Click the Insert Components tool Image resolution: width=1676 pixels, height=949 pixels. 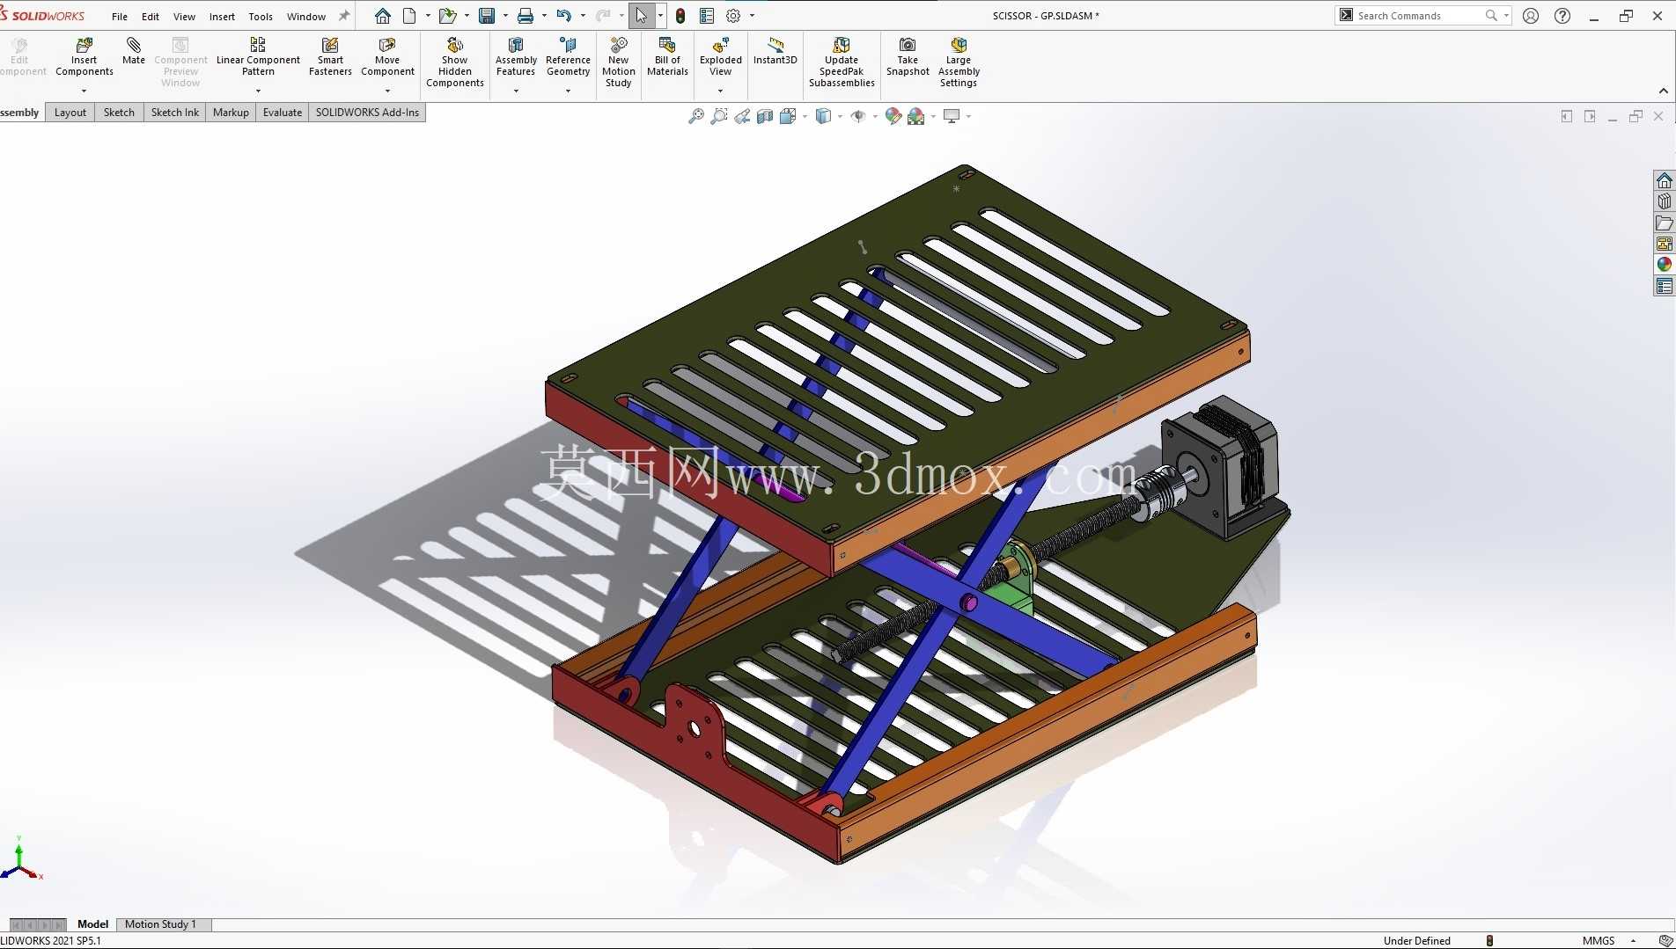point(85,56)
